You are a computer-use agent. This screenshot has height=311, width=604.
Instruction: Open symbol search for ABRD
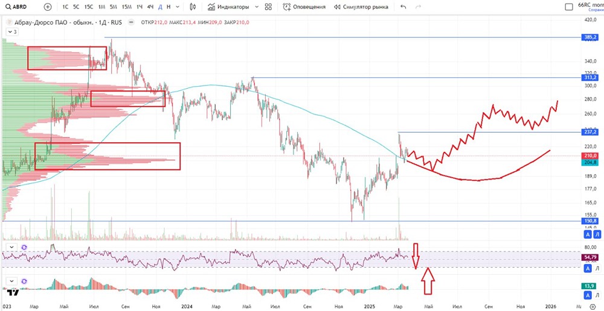coord(16,7)
